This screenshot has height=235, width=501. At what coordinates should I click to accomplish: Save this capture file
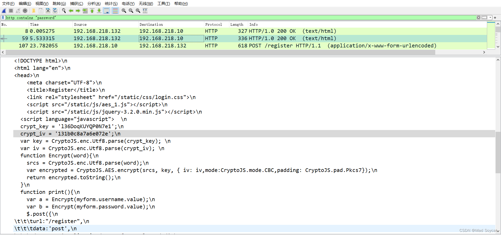coord(41,11)
